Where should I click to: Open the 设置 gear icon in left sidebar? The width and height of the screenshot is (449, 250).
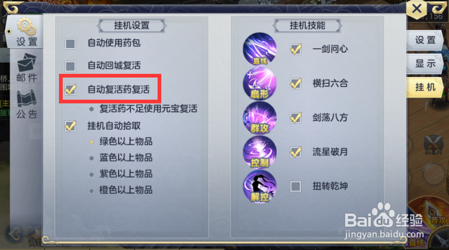[26, 32]
